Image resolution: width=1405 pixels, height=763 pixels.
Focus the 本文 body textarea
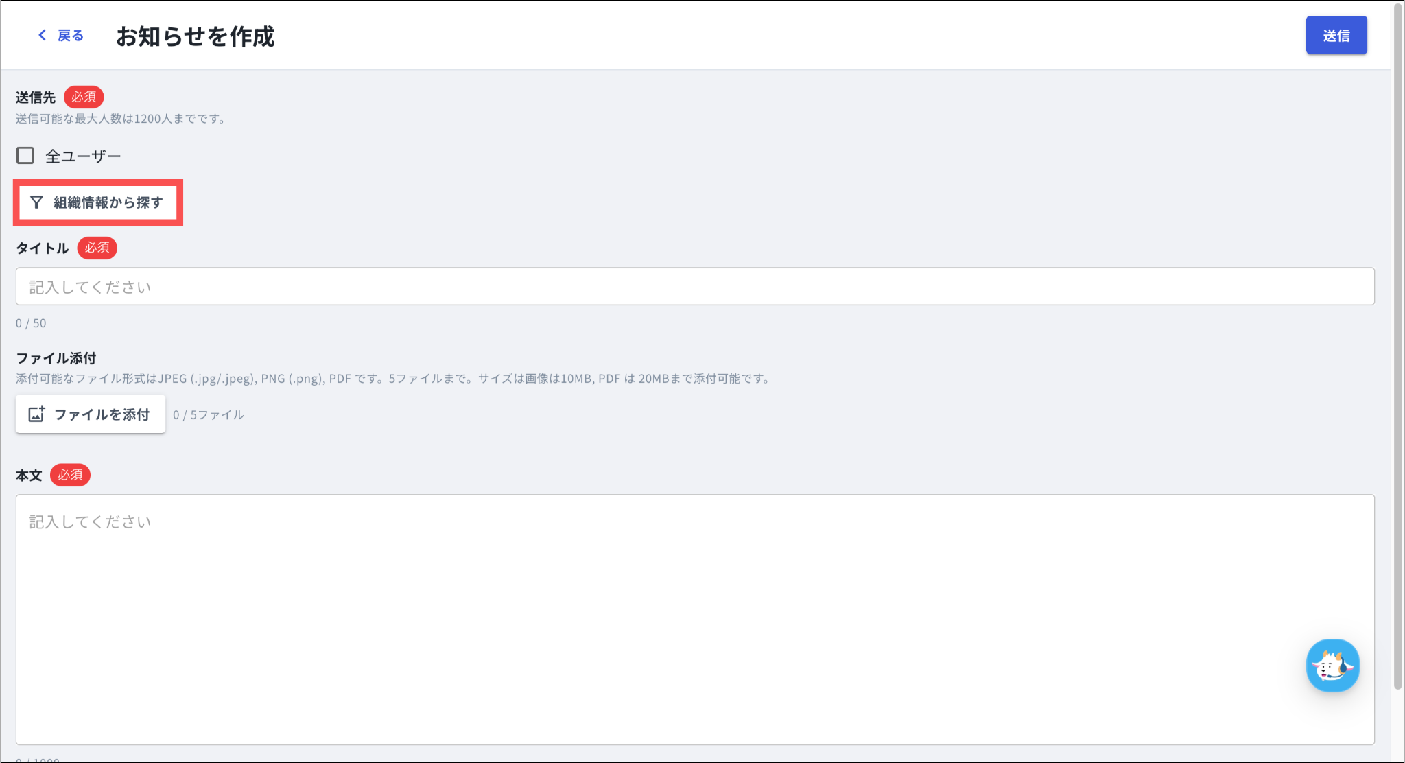695,620
